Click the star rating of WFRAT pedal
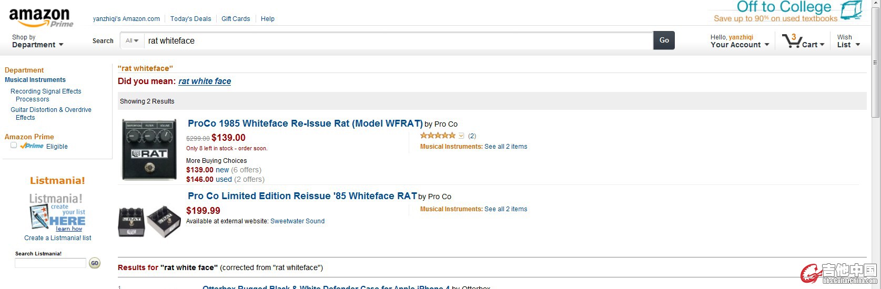 click(x=438, y=136)
